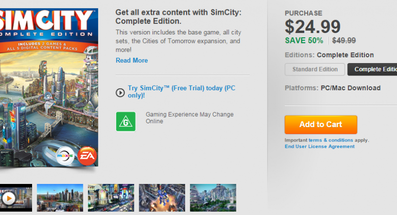
Task: Click the Maxis logo on the box art
Action: 66,156
